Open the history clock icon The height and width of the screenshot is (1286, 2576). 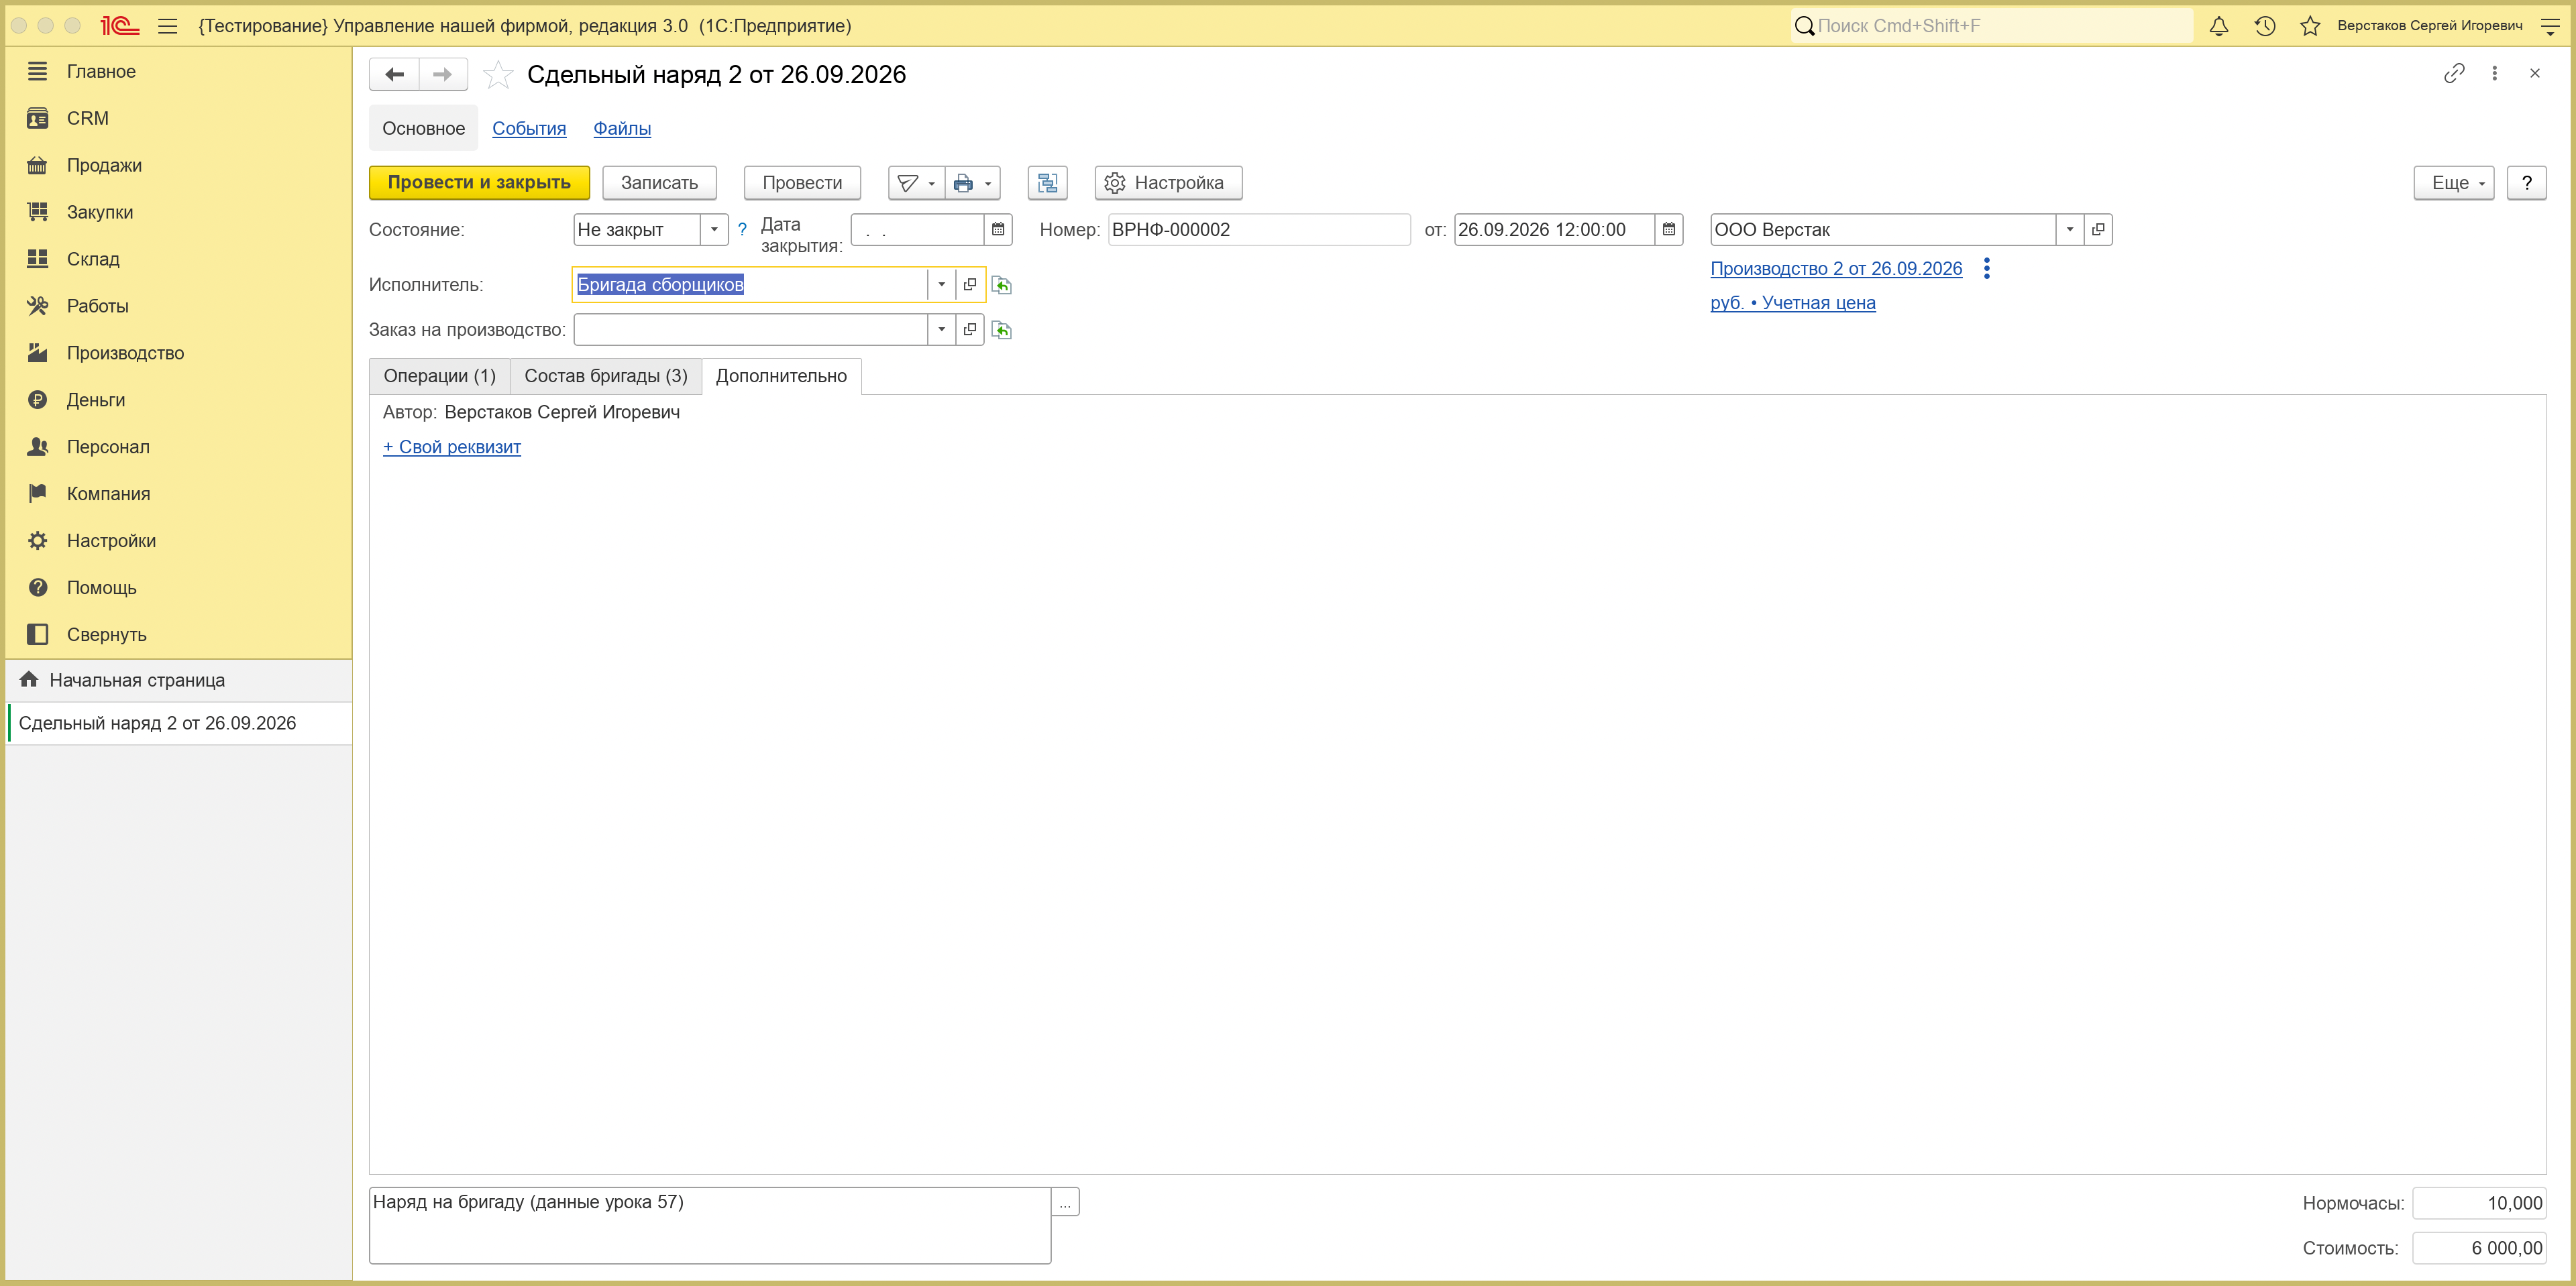pos(2265,26)
